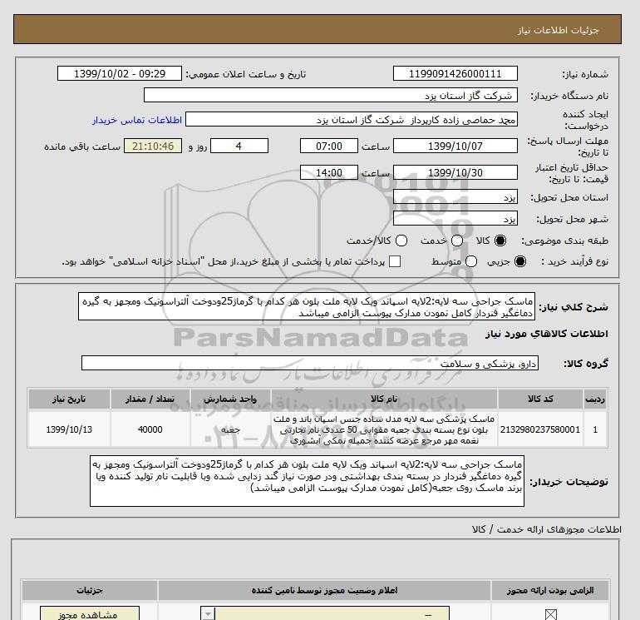Click the جزئیات اطلاعات نیاز header title
Viewport: 640px width, 620px height.
tap(558, 30)
